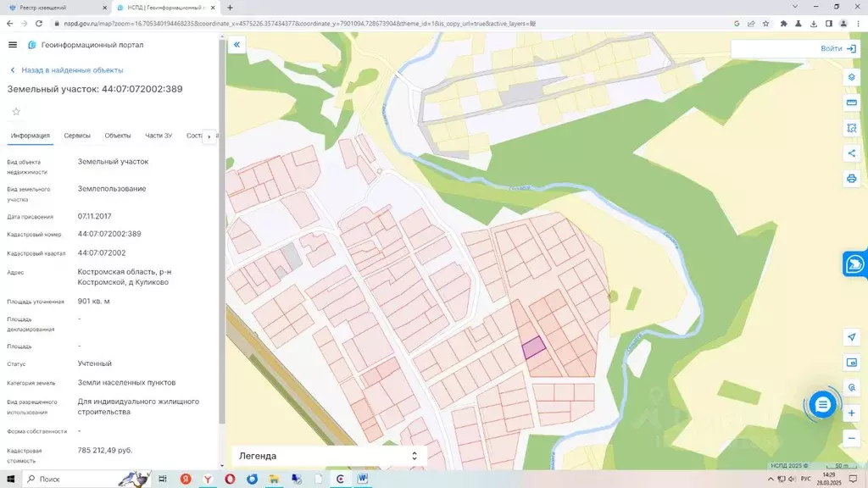Switch to the Части ЗУ tab

tap(159, 136)
